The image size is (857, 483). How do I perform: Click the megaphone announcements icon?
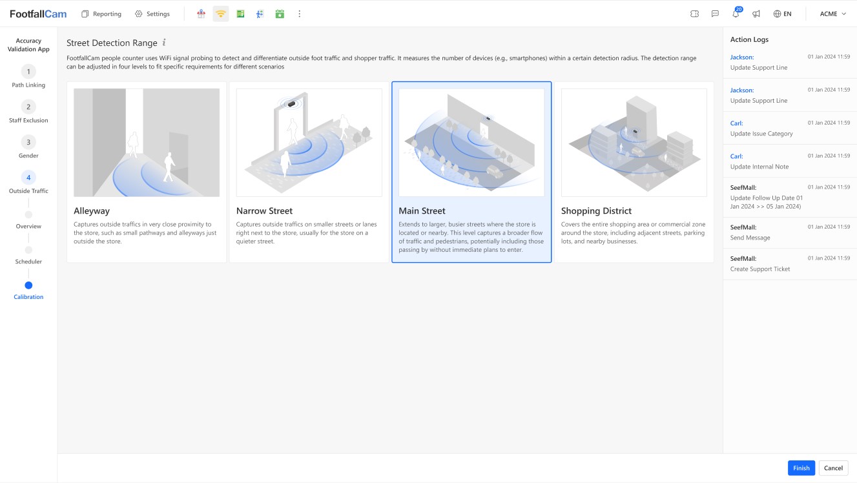pyautogui.click(x=756, y=14)
